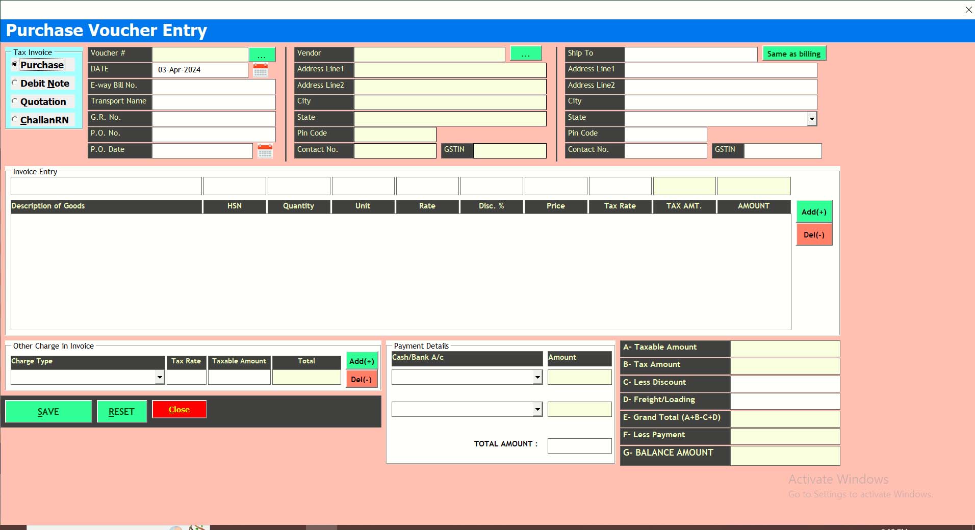Select the Purchase radio option
The height and width of the screenshot is (530, 975).
[15, 65]
